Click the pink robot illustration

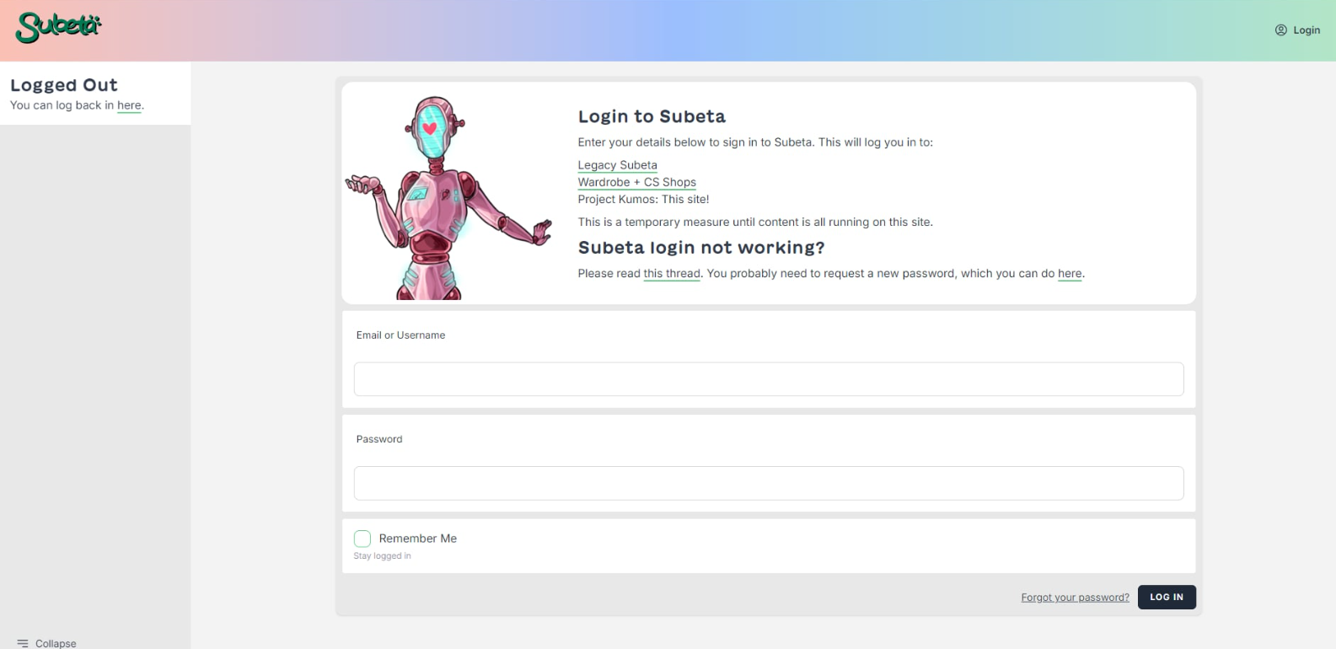pos(448,197)
